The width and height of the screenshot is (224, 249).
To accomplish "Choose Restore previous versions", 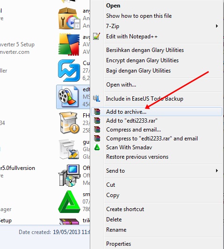I will pyautogui.click(x=137, y=157).
